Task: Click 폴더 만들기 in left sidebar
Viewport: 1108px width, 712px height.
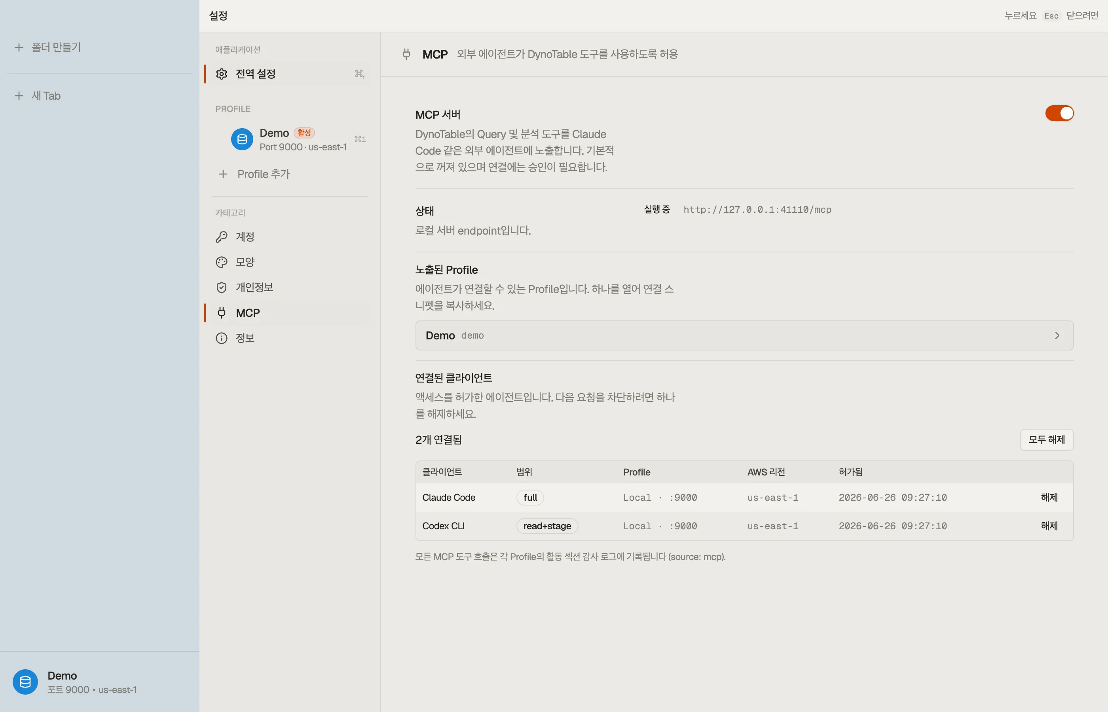Action: 56,47
